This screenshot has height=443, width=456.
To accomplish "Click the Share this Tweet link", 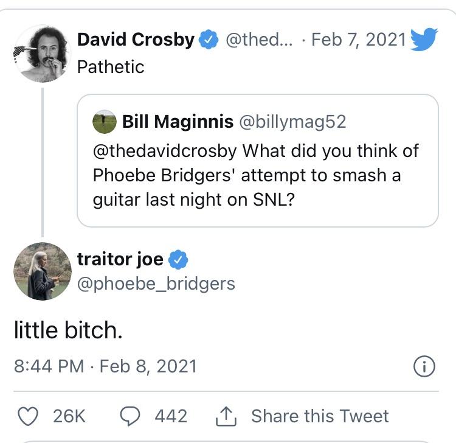I will pos(320,416).
